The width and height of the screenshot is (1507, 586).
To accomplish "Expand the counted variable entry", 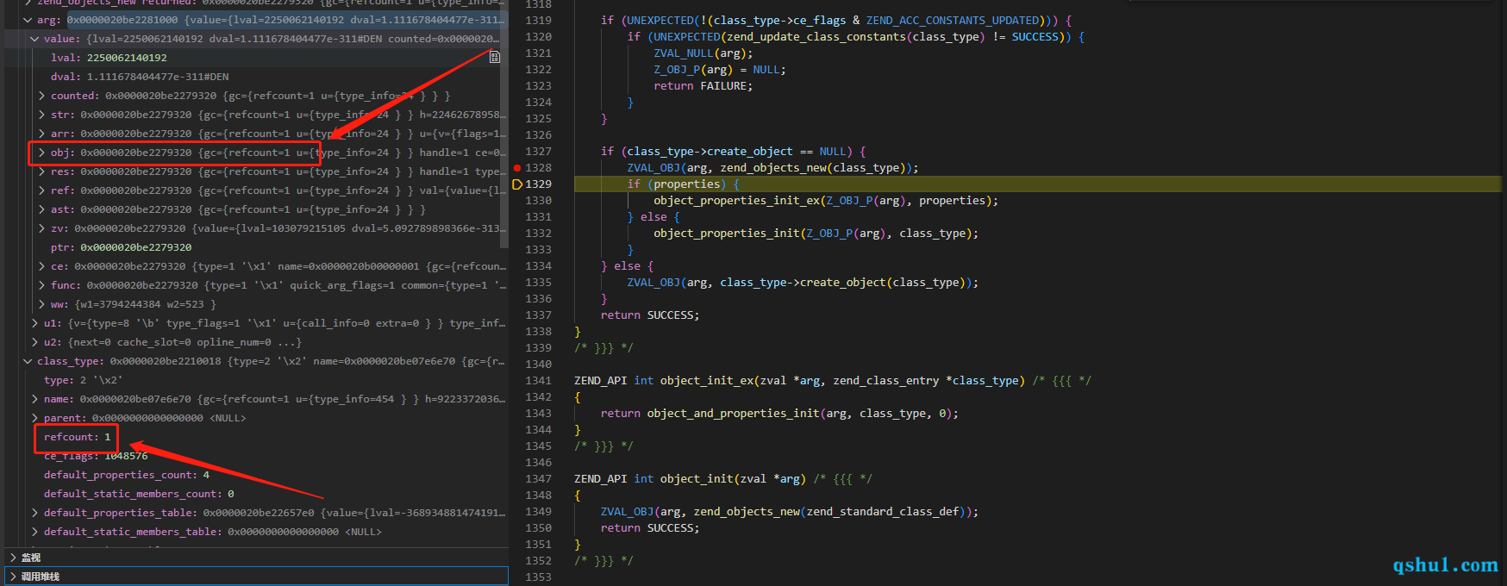I will tap(41, 96).
